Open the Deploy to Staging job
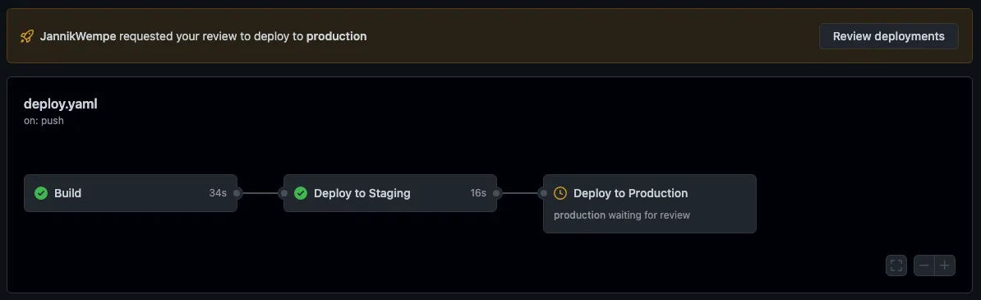981x300 pixels. click(x=390, y=193)
